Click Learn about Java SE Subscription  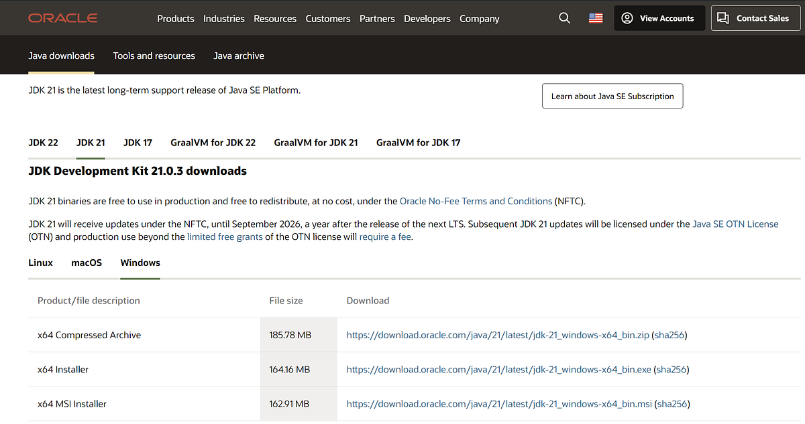tap(612, 96)
